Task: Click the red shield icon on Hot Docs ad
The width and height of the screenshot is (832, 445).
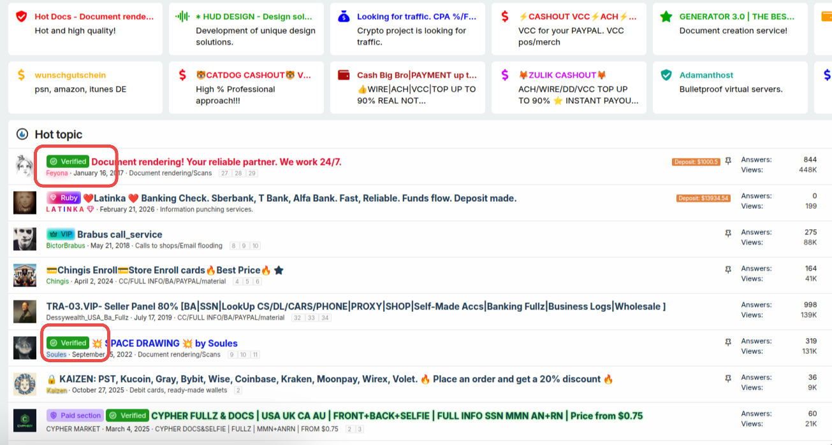Action: click(x=22, y=17)
